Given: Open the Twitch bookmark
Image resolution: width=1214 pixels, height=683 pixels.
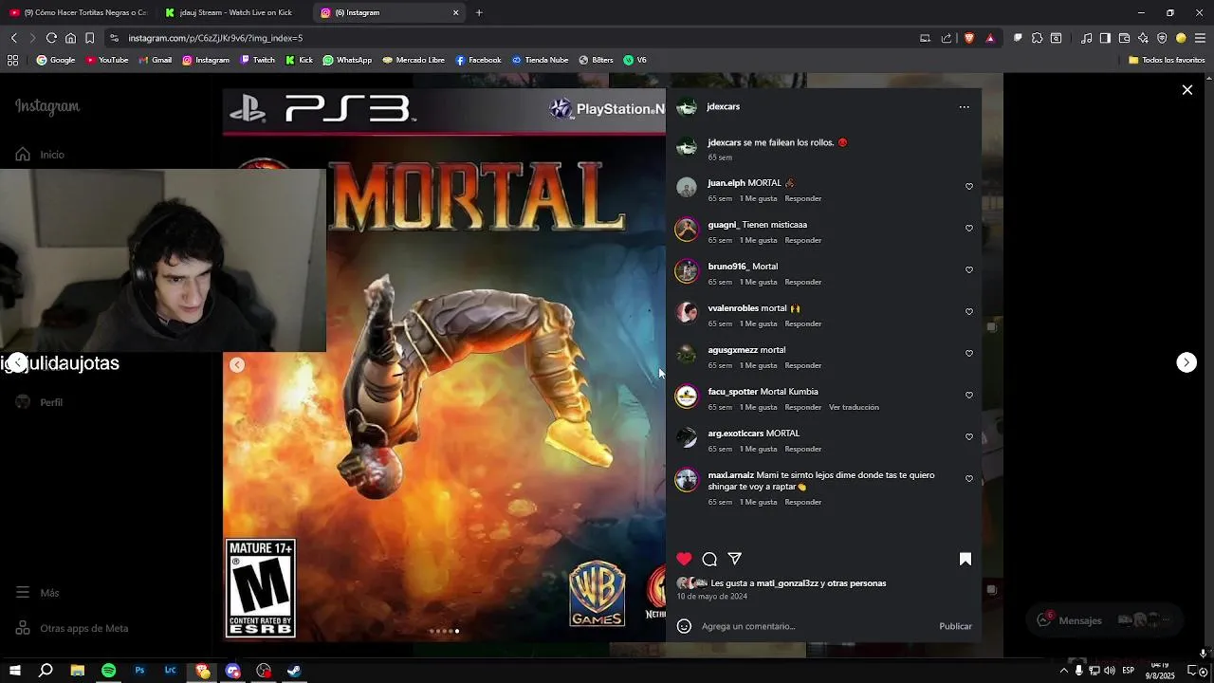Looking at the screenshot, I should [258, 60].
